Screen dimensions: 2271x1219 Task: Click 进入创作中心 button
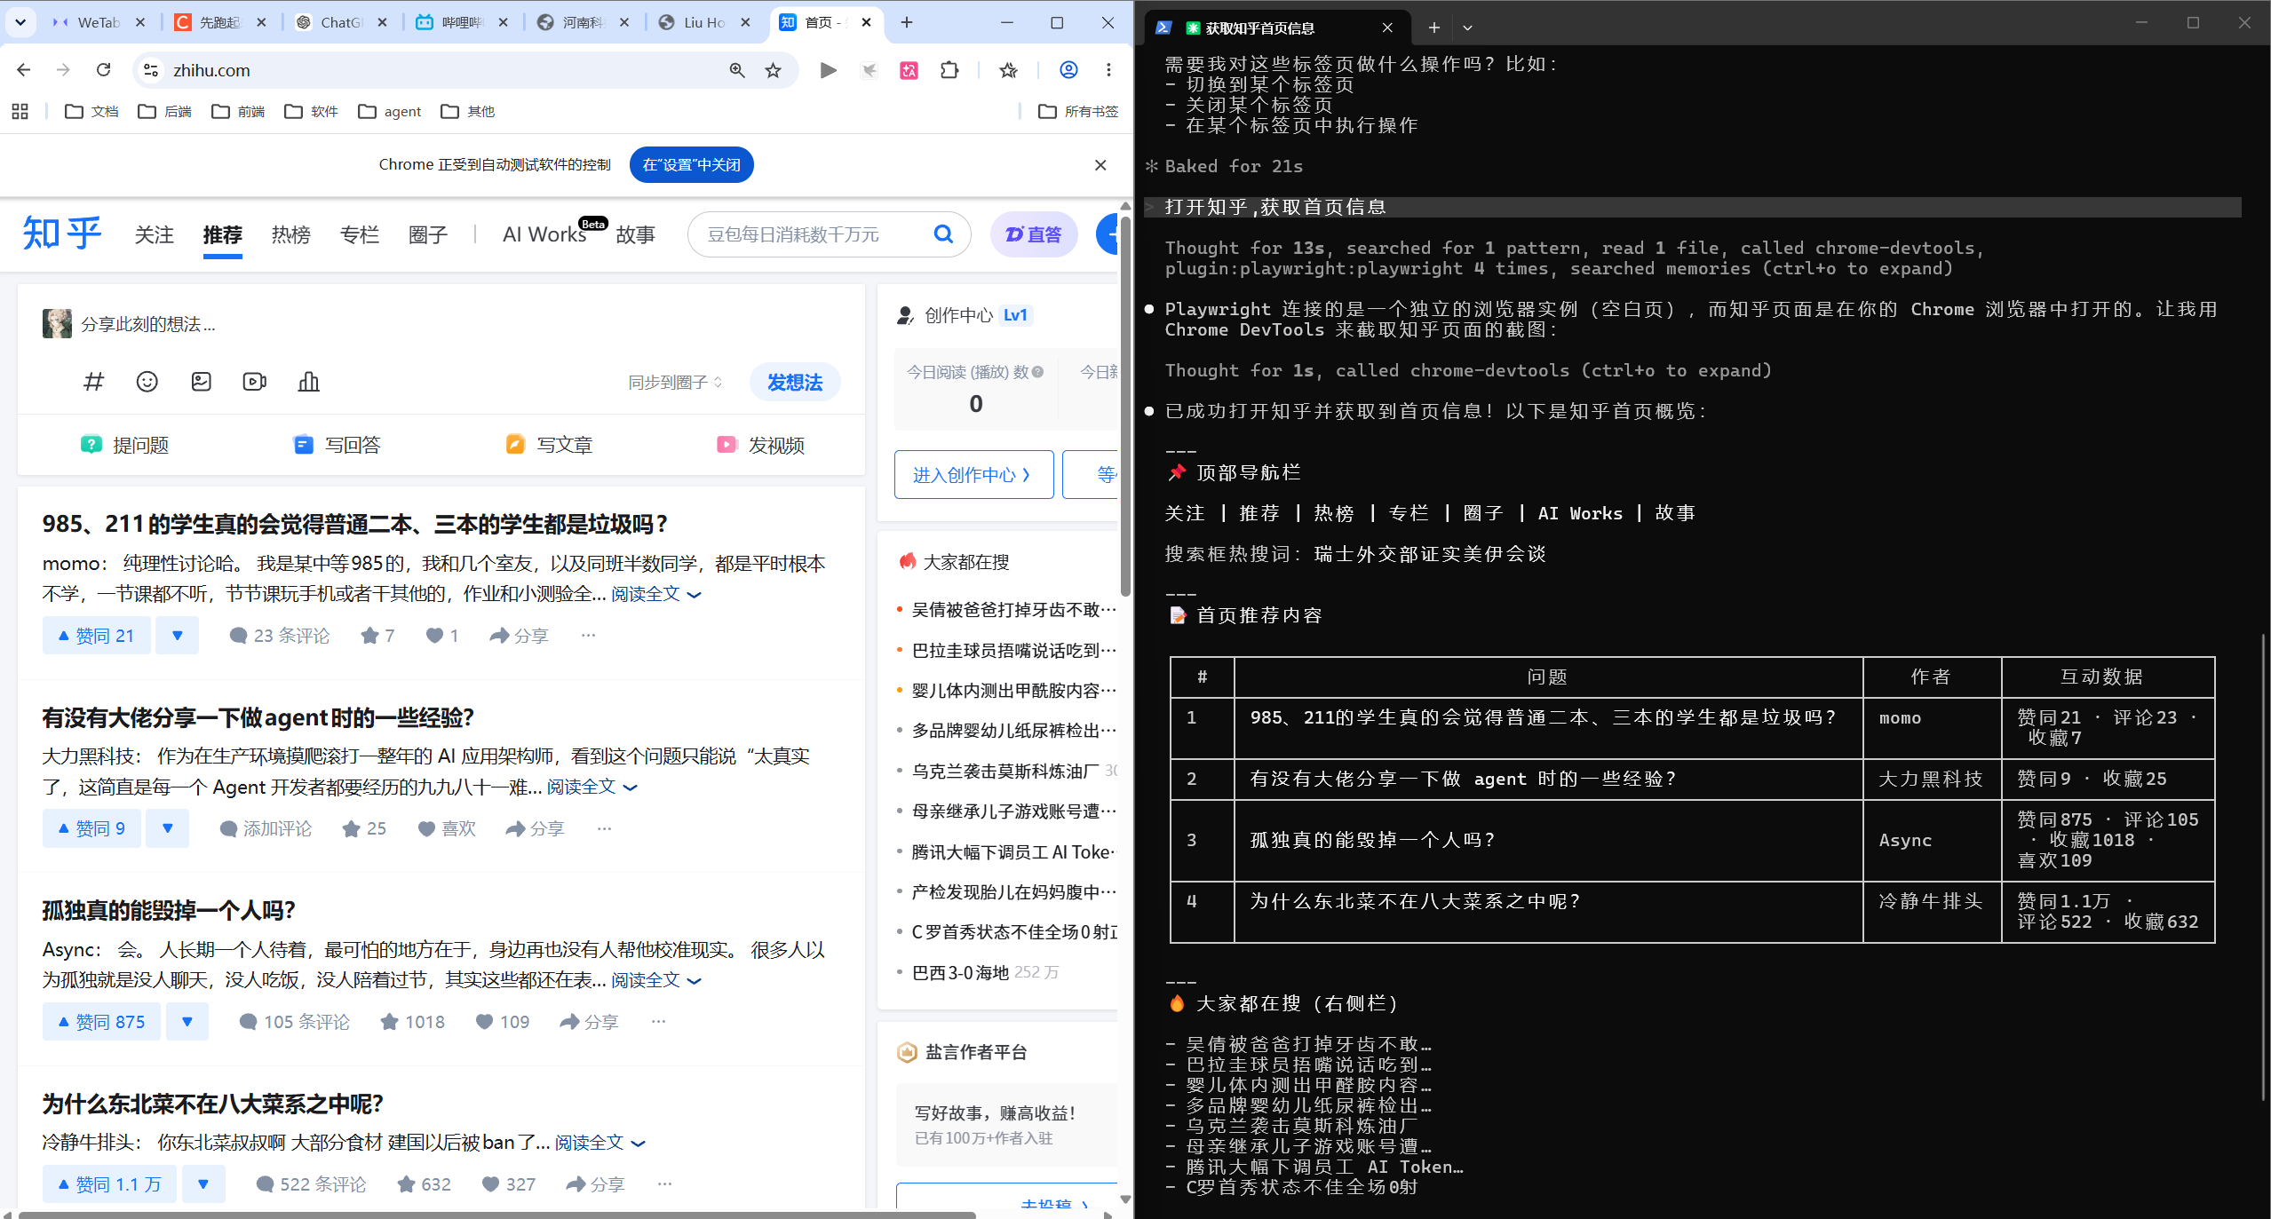[973, 475]
